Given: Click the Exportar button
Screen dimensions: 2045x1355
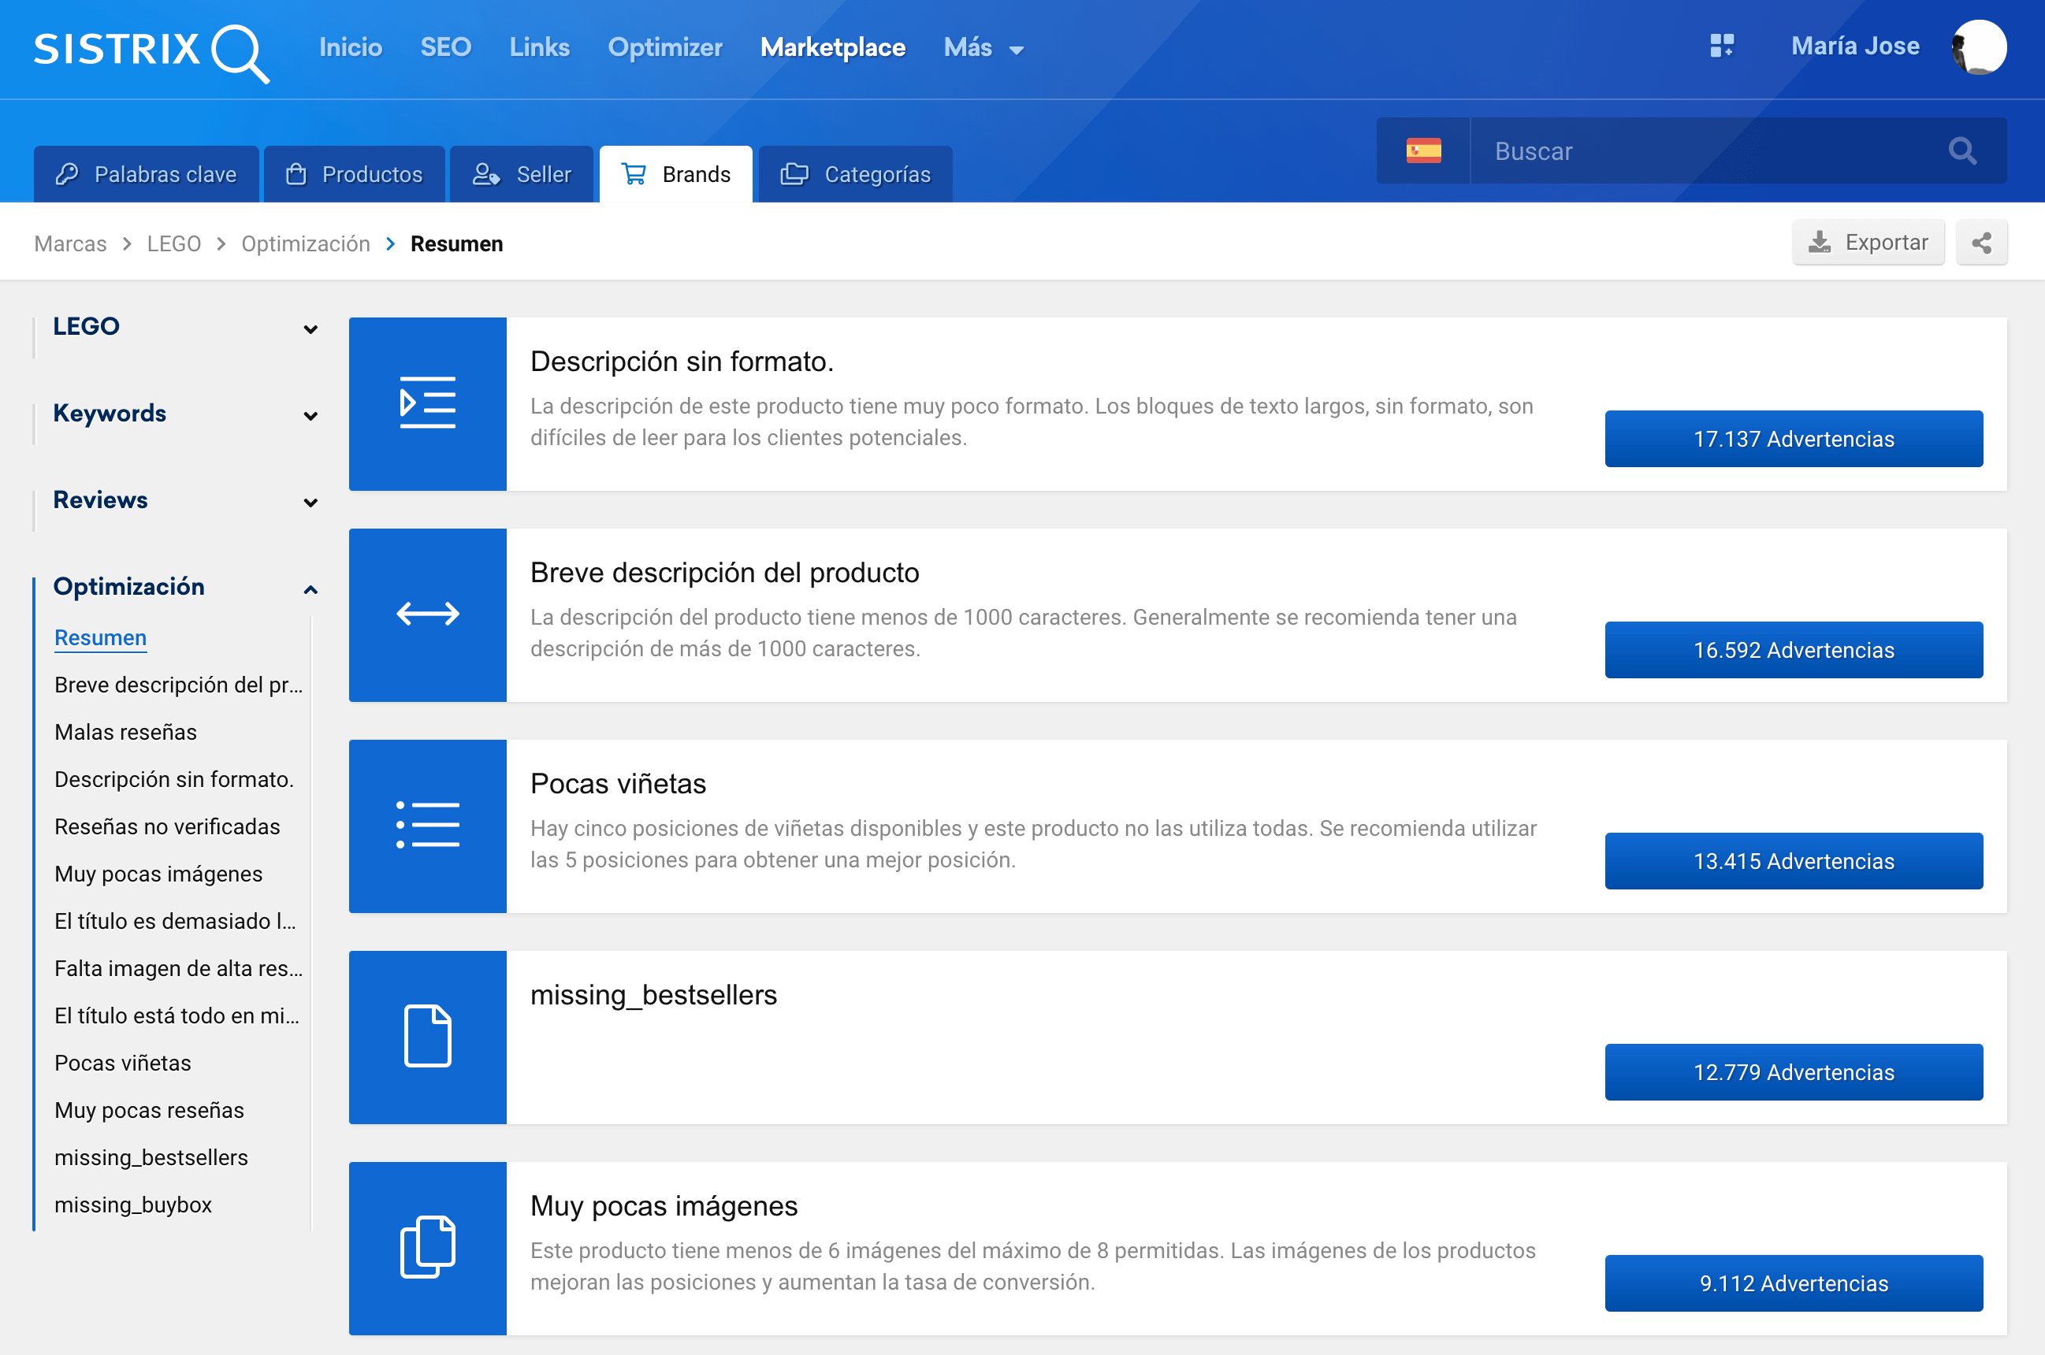Looking at the screenshot, I should tap(1867, 243).
